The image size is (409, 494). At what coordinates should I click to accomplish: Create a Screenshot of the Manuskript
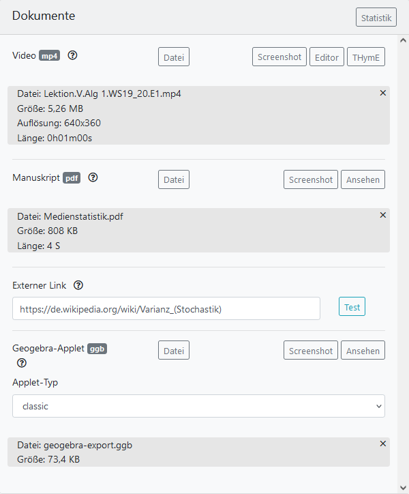pyautogui.click(x=311, y=179)
